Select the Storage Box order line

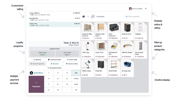pos(55,19)
